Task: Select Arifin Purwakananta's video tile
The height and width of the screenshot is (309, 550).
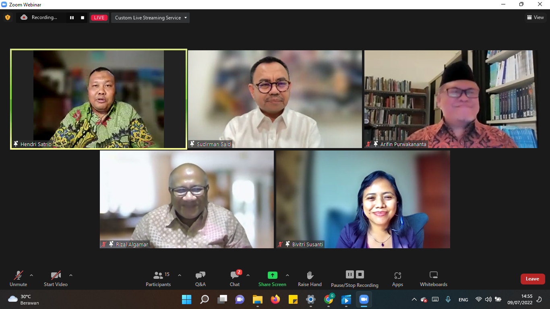Action: (451, 99)
